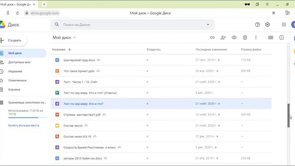This screenshot has height=166, width=295.
Task: Open Корзина in sidebar
Action: pyautogui.click(x=14, y=89)
